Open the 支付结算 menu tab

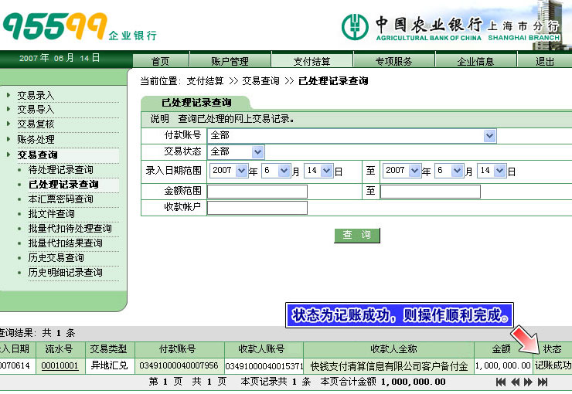(312, 61)
